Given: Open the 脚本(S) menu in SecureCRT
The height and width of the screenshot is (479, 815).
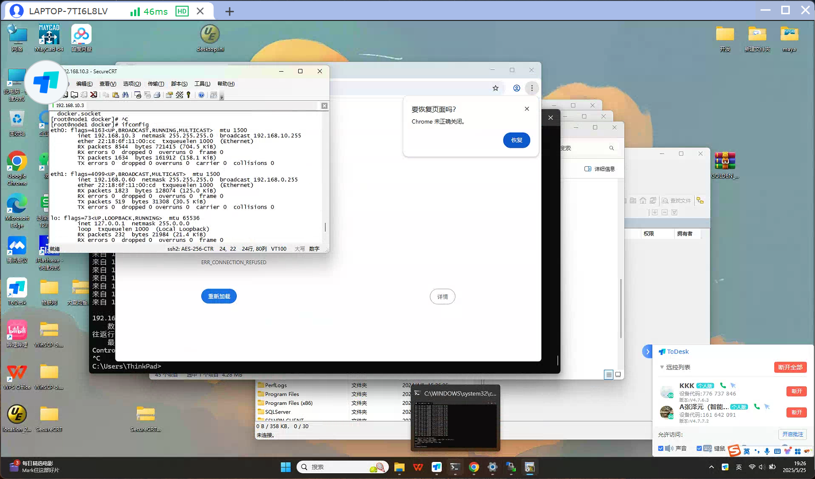Looking at the screenshot, I should pyautogui.click(x=179, y=84).
